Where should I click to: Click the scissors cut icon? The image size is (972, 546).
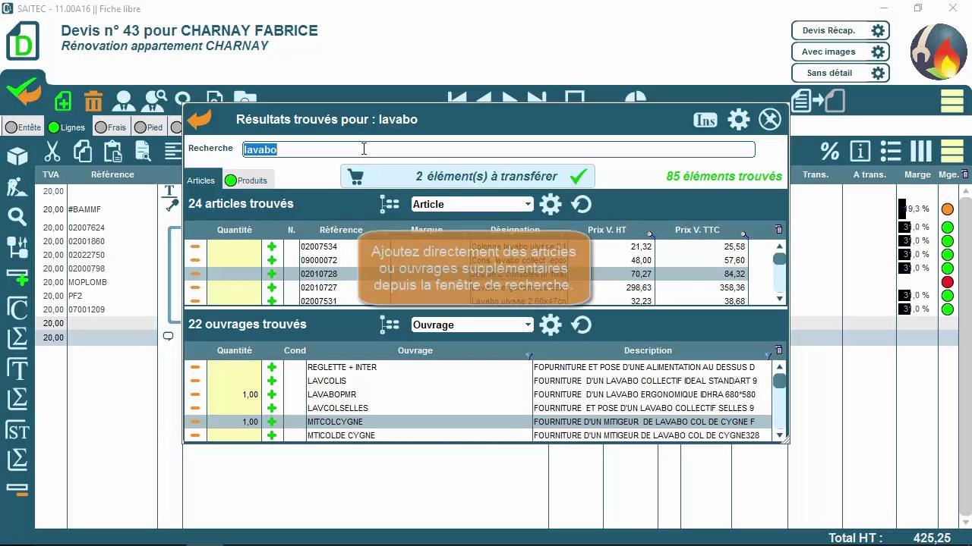pyautogui.click(x=52, y=152)
